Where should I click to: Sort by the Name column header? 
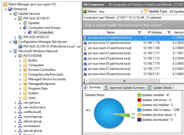(x=110, y=32)
